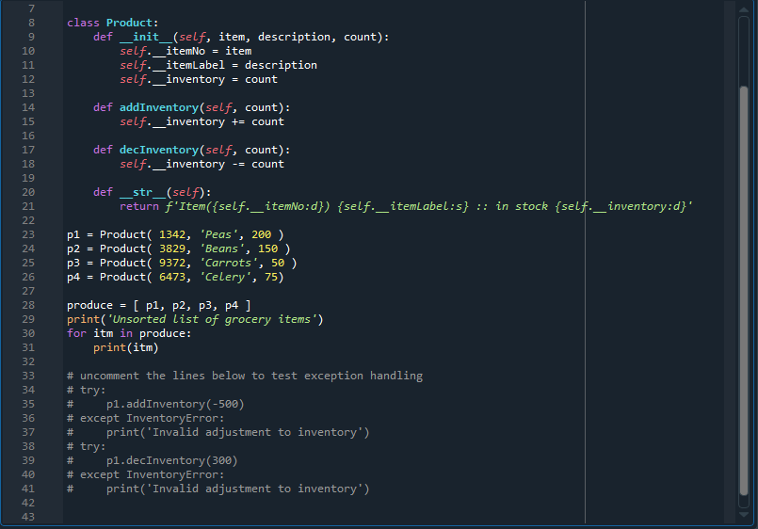Click the scrollbar down arrow
Screen dimensions: 758x529
pos(744,515)
